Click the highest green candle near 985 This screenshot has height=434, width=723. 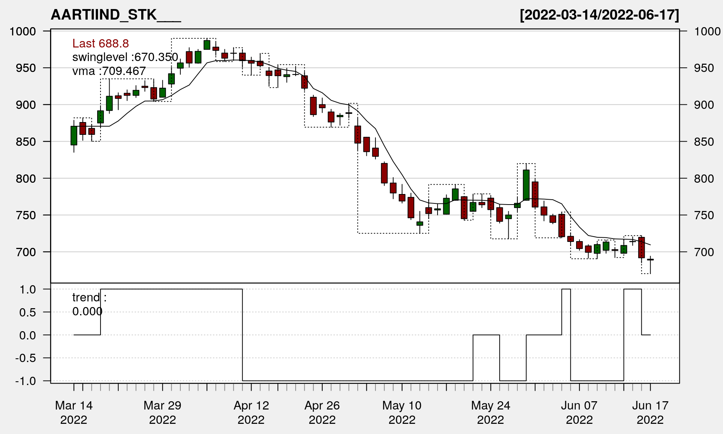coord(207,45)
